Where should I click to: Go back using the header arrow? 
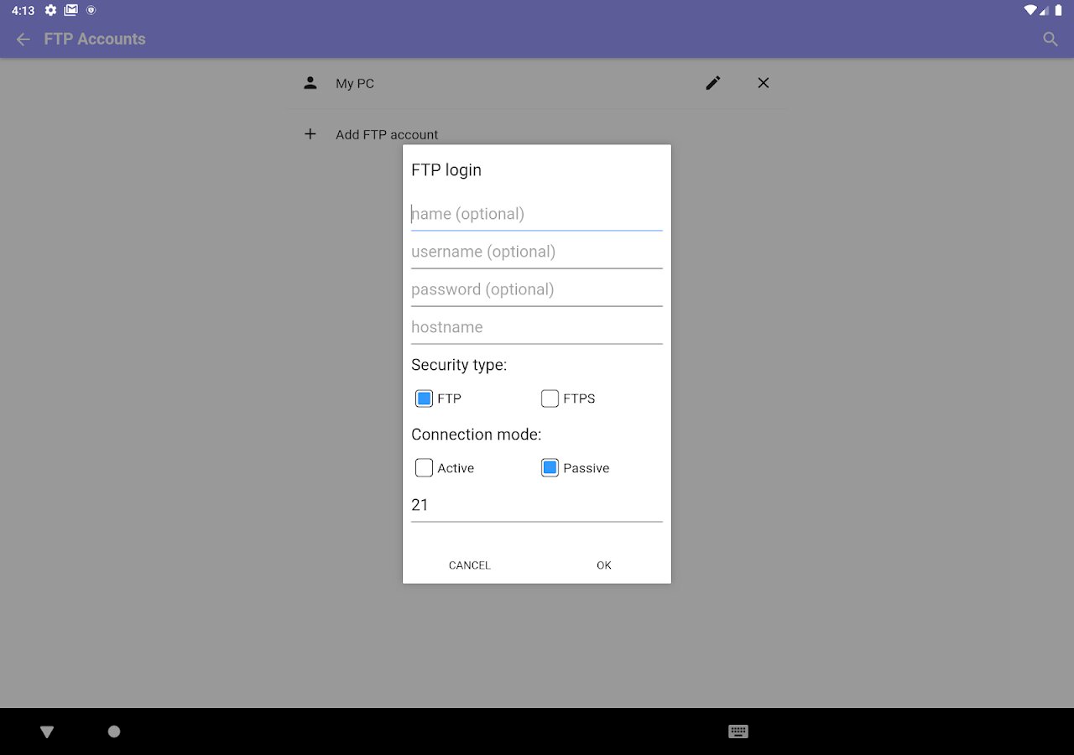[x=23, y=39]
